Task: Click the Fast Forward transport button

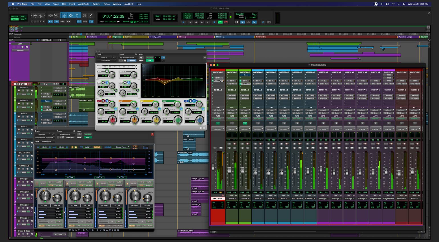Action: [202, 22]
